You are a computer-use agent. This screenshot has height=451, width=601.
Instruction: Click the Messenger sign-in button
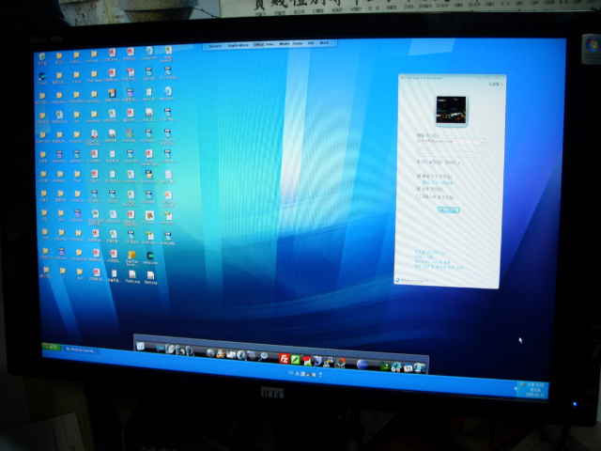tap(448, 210)
